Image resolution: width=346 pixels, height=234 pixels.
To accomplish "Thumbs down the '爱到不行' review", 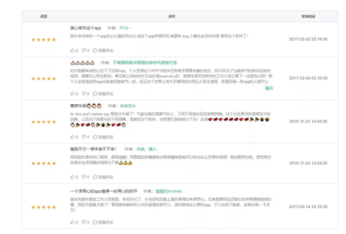I will 84,176.
